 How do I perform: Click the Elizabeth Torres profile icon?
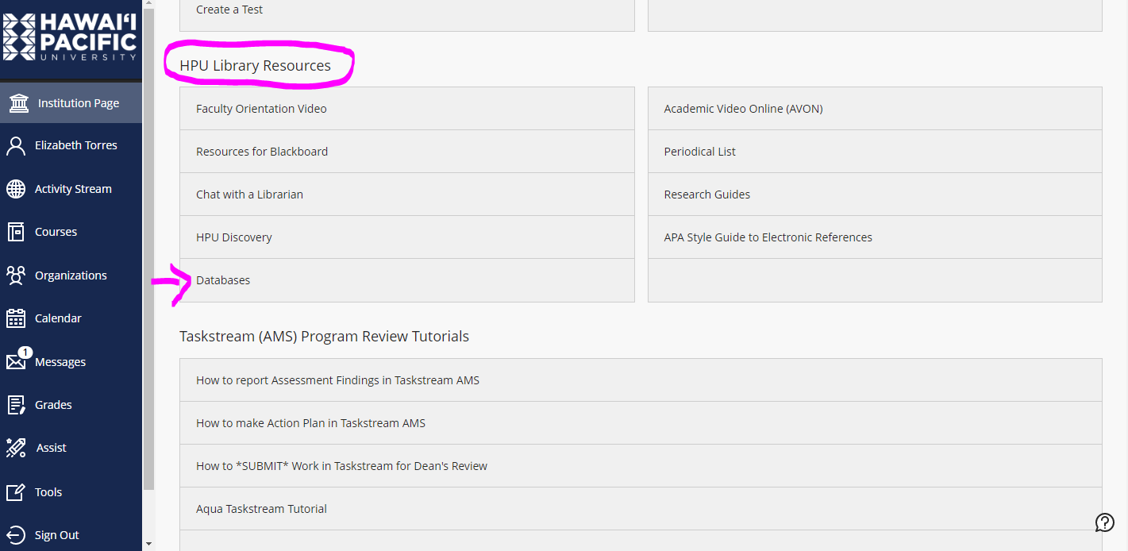click(16, 145)
